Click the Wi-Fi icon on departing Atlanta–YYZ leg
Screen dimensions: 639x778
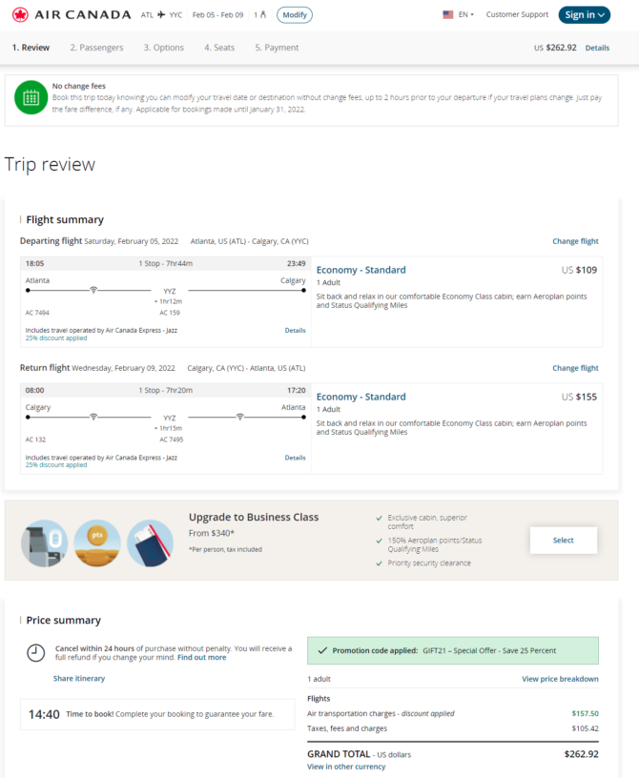tap(93, 290)
